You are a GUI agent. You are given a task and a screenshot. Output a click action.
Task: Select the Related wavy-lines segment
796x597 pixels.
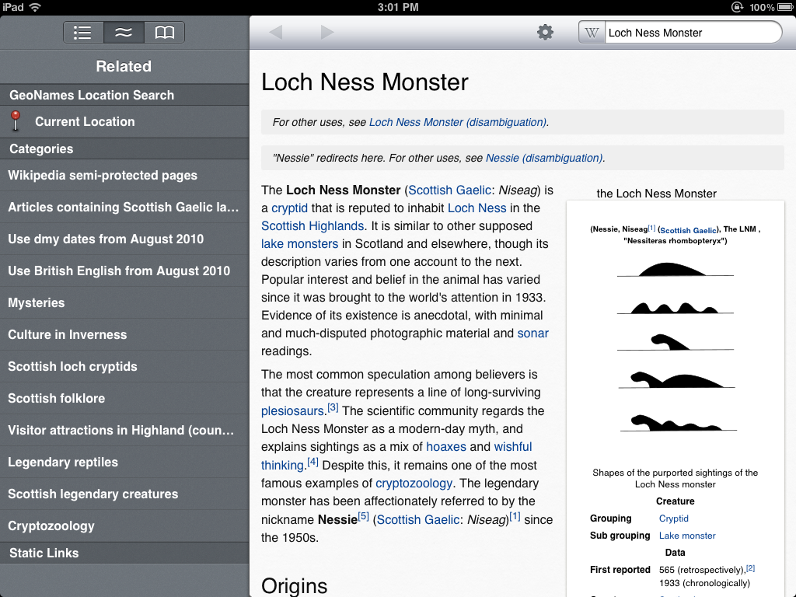pos(124,33)
